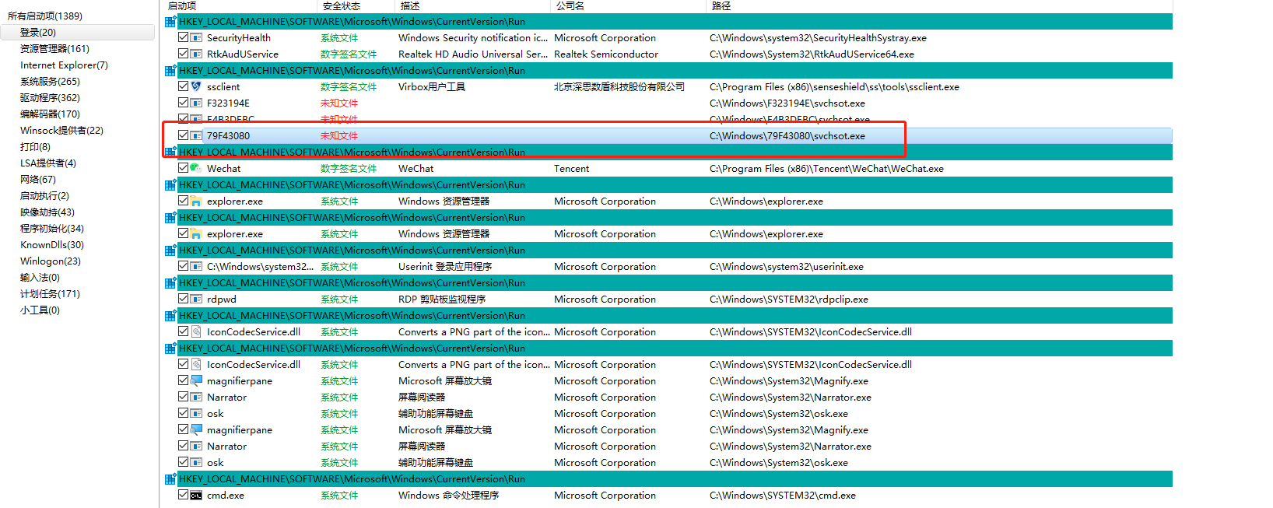
Task: Show the 系统服务(265) list
Action: coord(50,81)
